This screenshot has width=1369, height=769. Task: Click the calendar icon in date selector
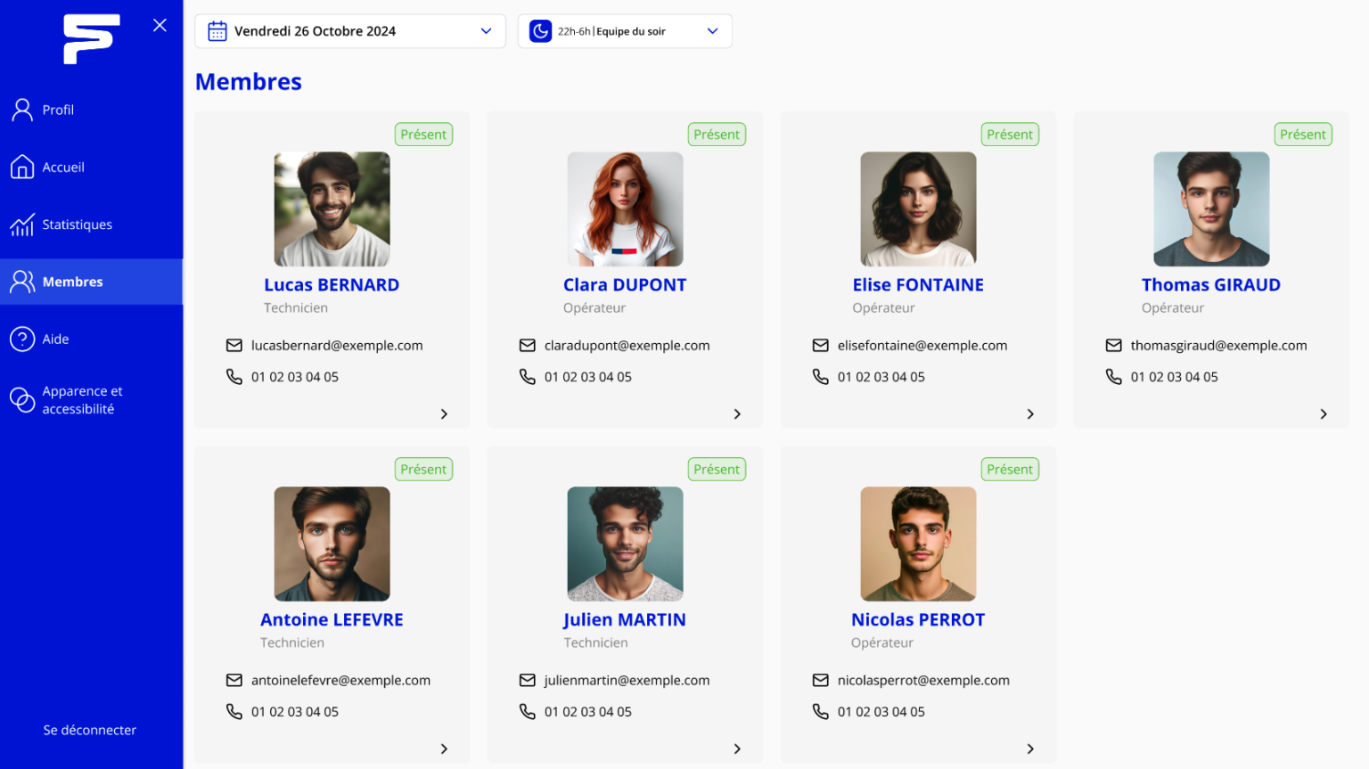[x=217, y=31]
